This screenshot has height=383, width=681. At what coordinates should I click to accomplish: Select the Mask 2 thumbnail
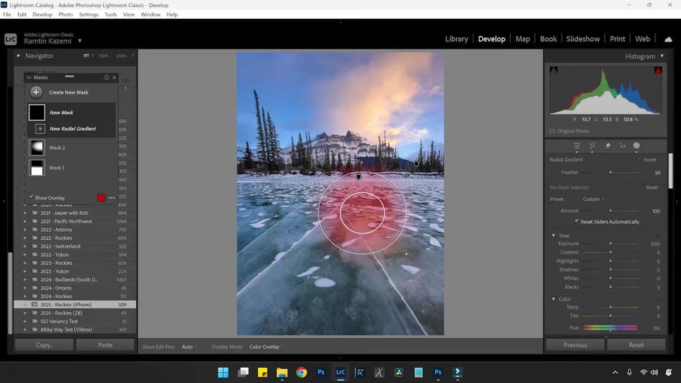(37, 147)
